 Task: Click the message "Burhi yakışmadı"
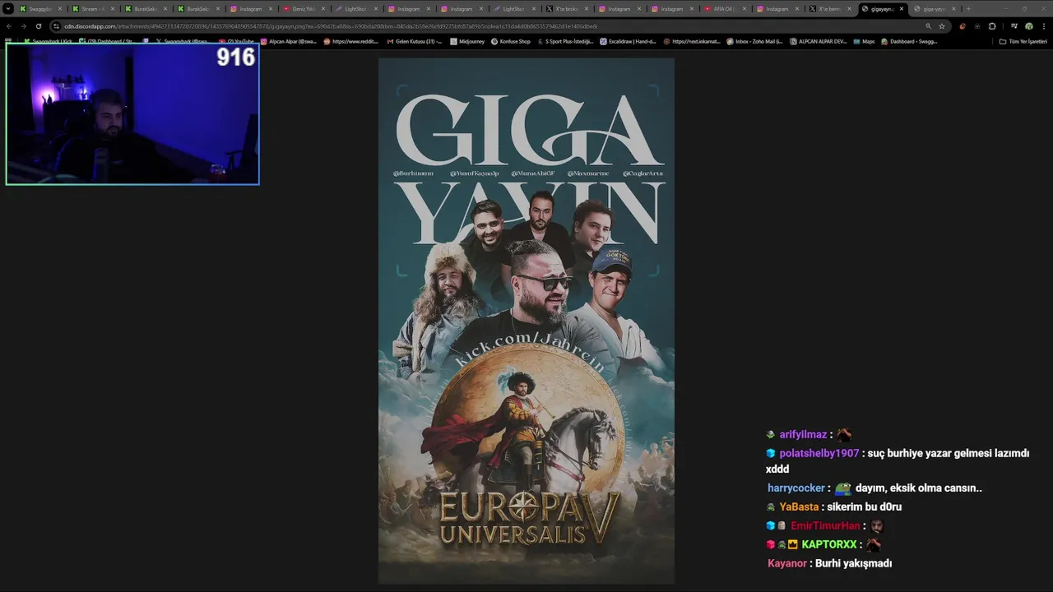coord(853,563)
